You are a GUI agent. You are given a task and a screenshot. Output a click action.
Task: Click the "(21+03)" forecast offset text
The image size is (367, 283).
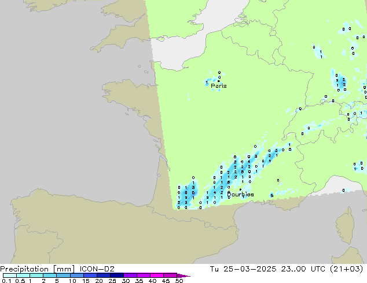346,269
